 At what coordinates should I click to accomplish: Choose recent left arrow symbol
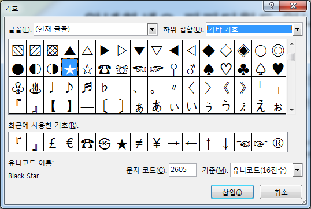click(191, 143)
